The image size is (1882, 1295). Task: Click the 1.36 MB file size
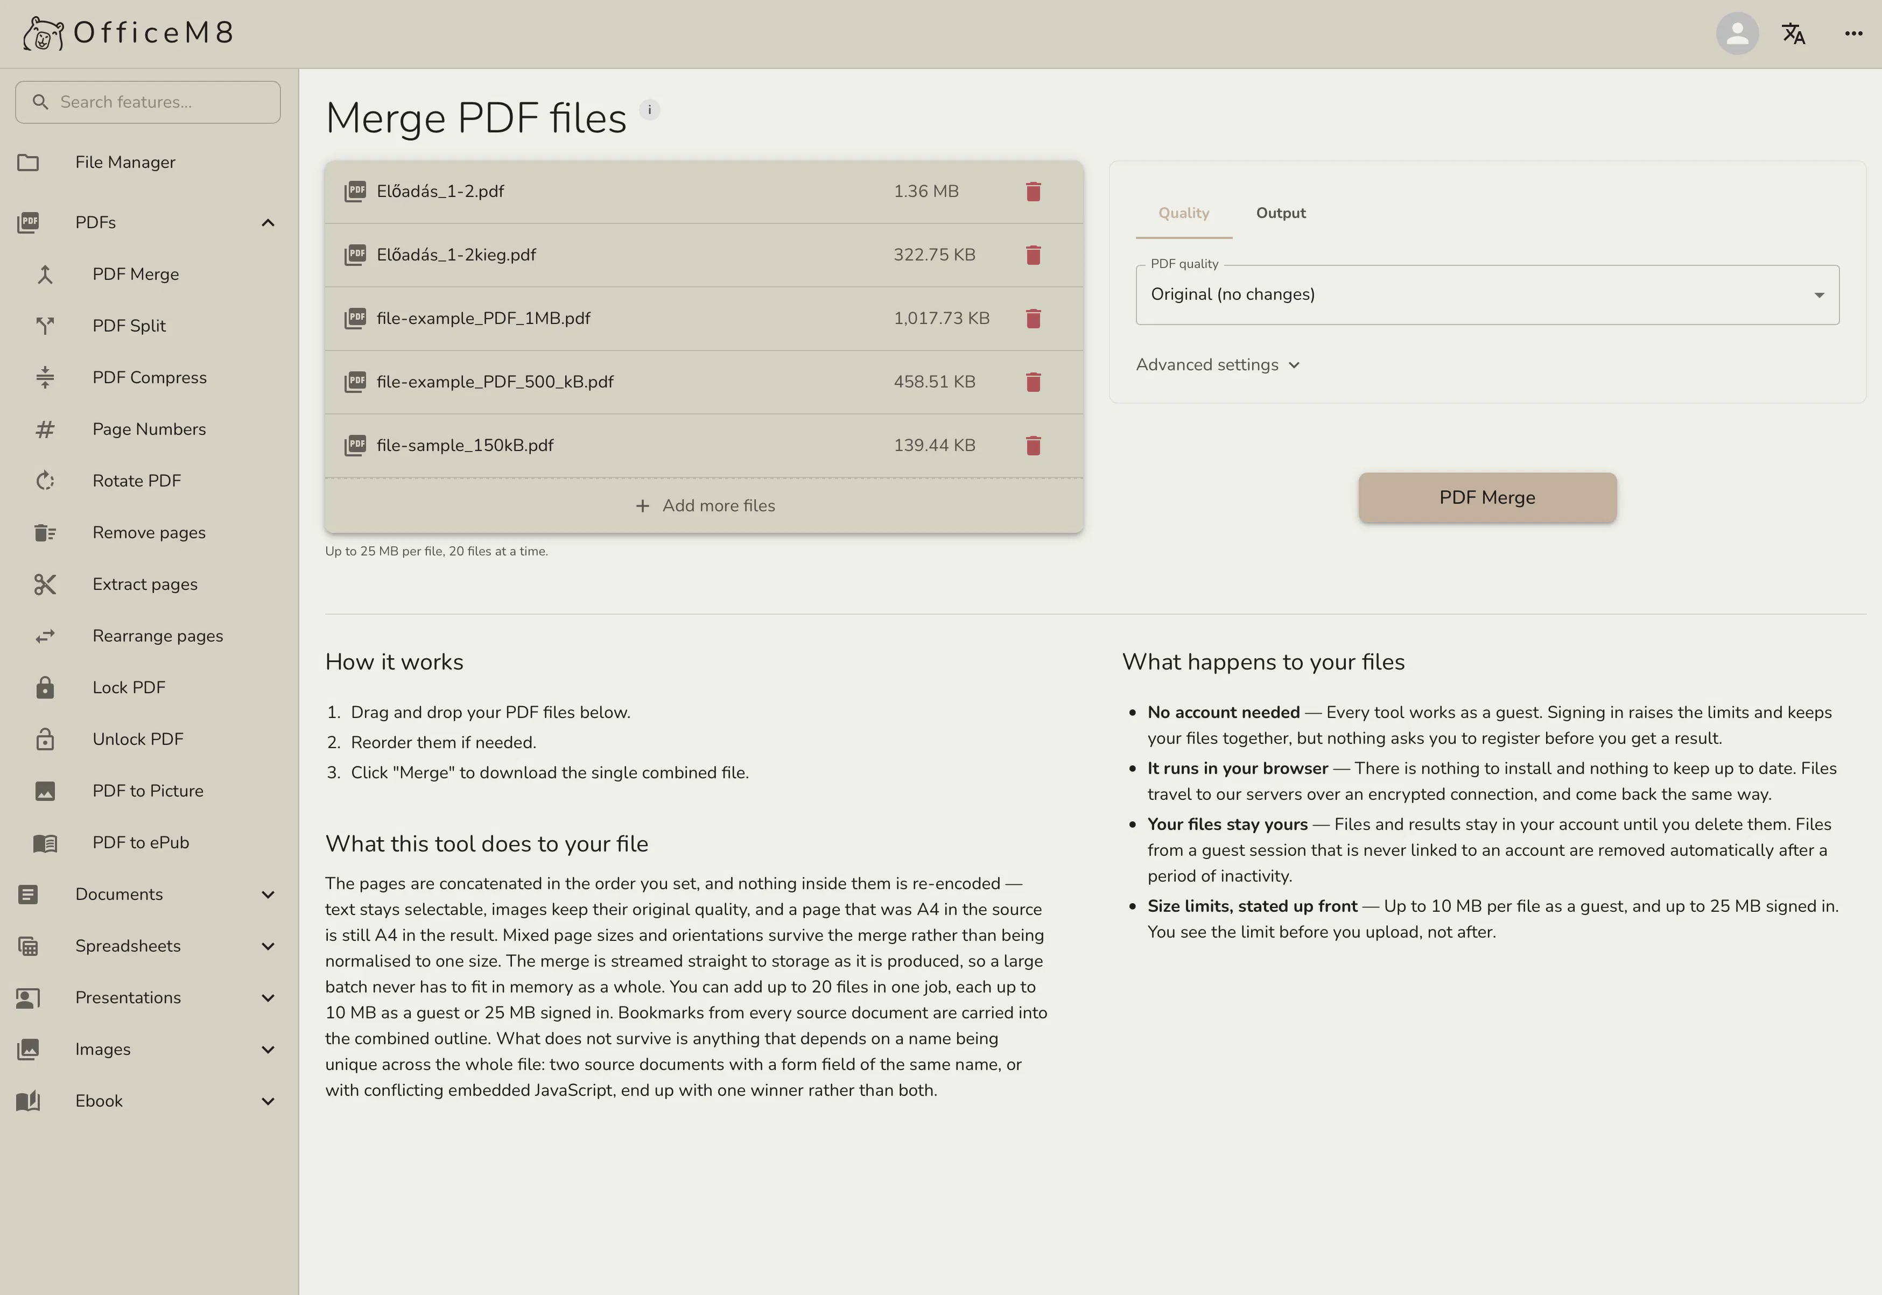pyautogui.click(x=926, y=192)
